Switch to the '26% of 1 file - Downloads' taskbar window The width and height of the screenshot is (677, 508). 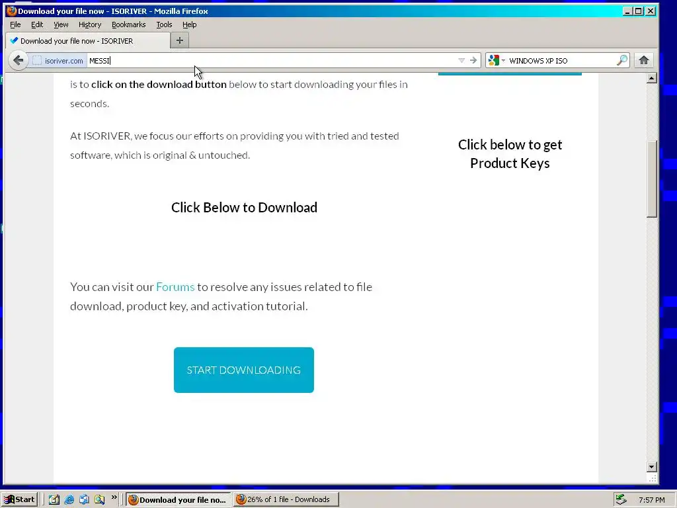[286, 499]
